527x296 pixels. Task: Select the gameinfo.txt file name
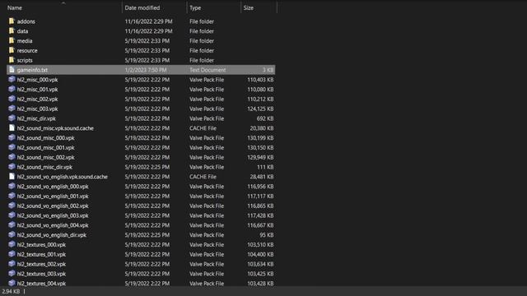point(32,70)
